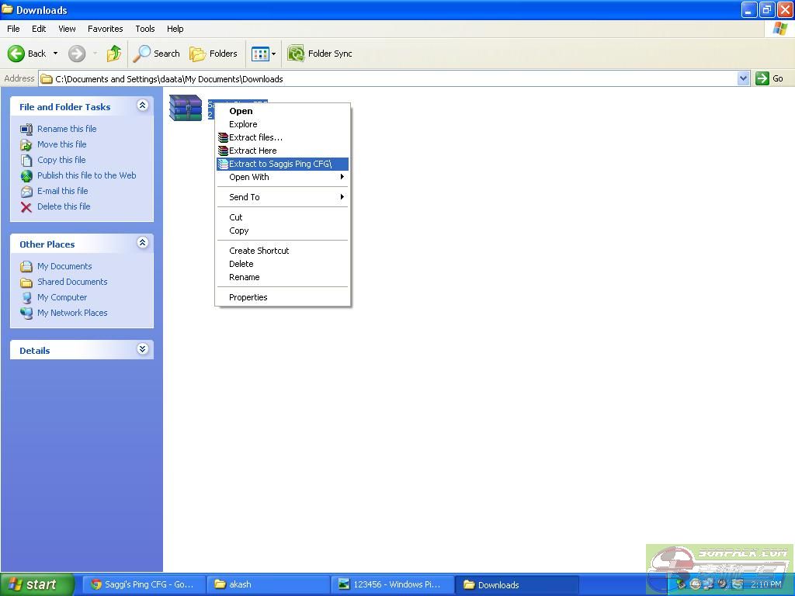The width and height of the screenshot is (795, 596).
Task: Click the Folder Sync toolbar icon
Action: [296, 54]
